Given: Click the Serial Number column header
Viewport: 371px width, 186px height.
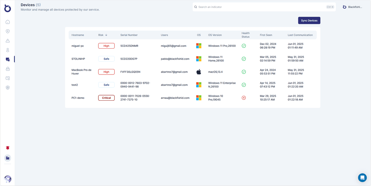Looking at the screenshot, I should tap(129, 35).
